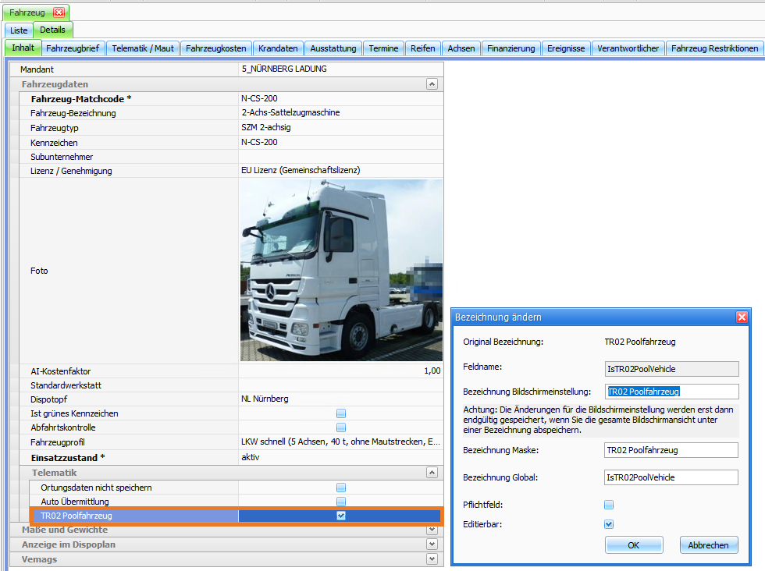
Task: Check Ortungsdaten nicht speichern
Action: point(341,488)
